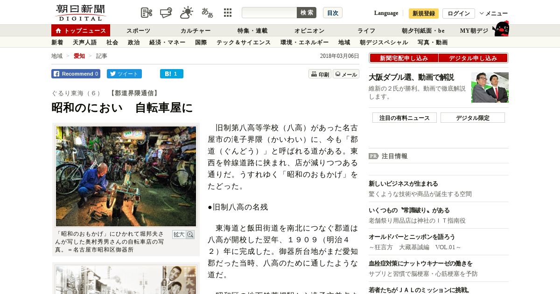The width and height of the screenshot is (560, 294).
Task: Select 国際 in the sub navigation
Action: click(201, 42)
